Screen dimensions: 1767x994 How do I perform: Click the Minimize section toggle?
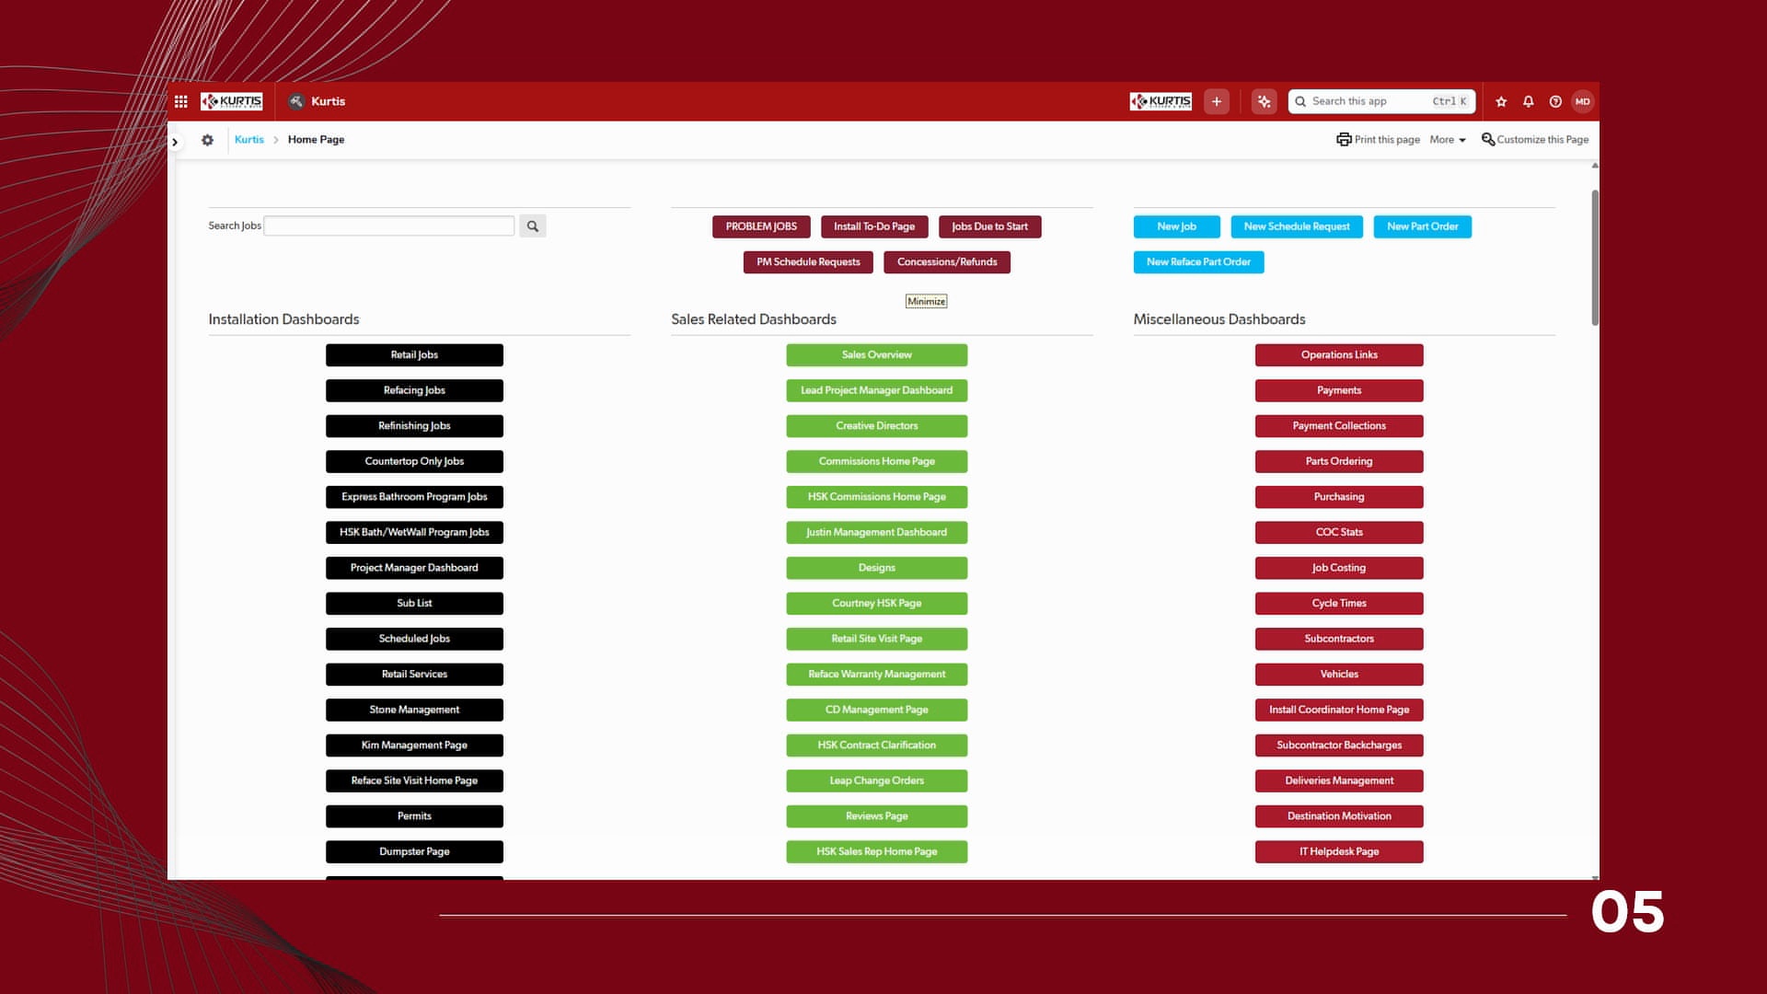[x=926, y=301]
